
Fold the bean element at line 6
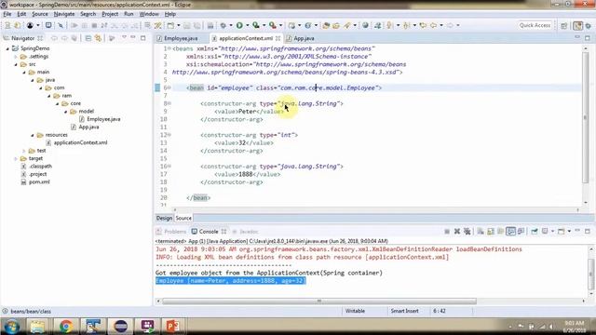169,87
